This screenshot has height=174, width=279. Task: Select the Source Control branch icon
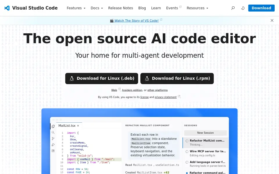click(53, 139)
